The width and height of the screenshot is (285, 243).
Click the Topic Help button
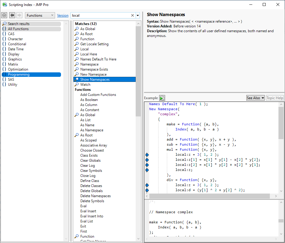[275, 98]
